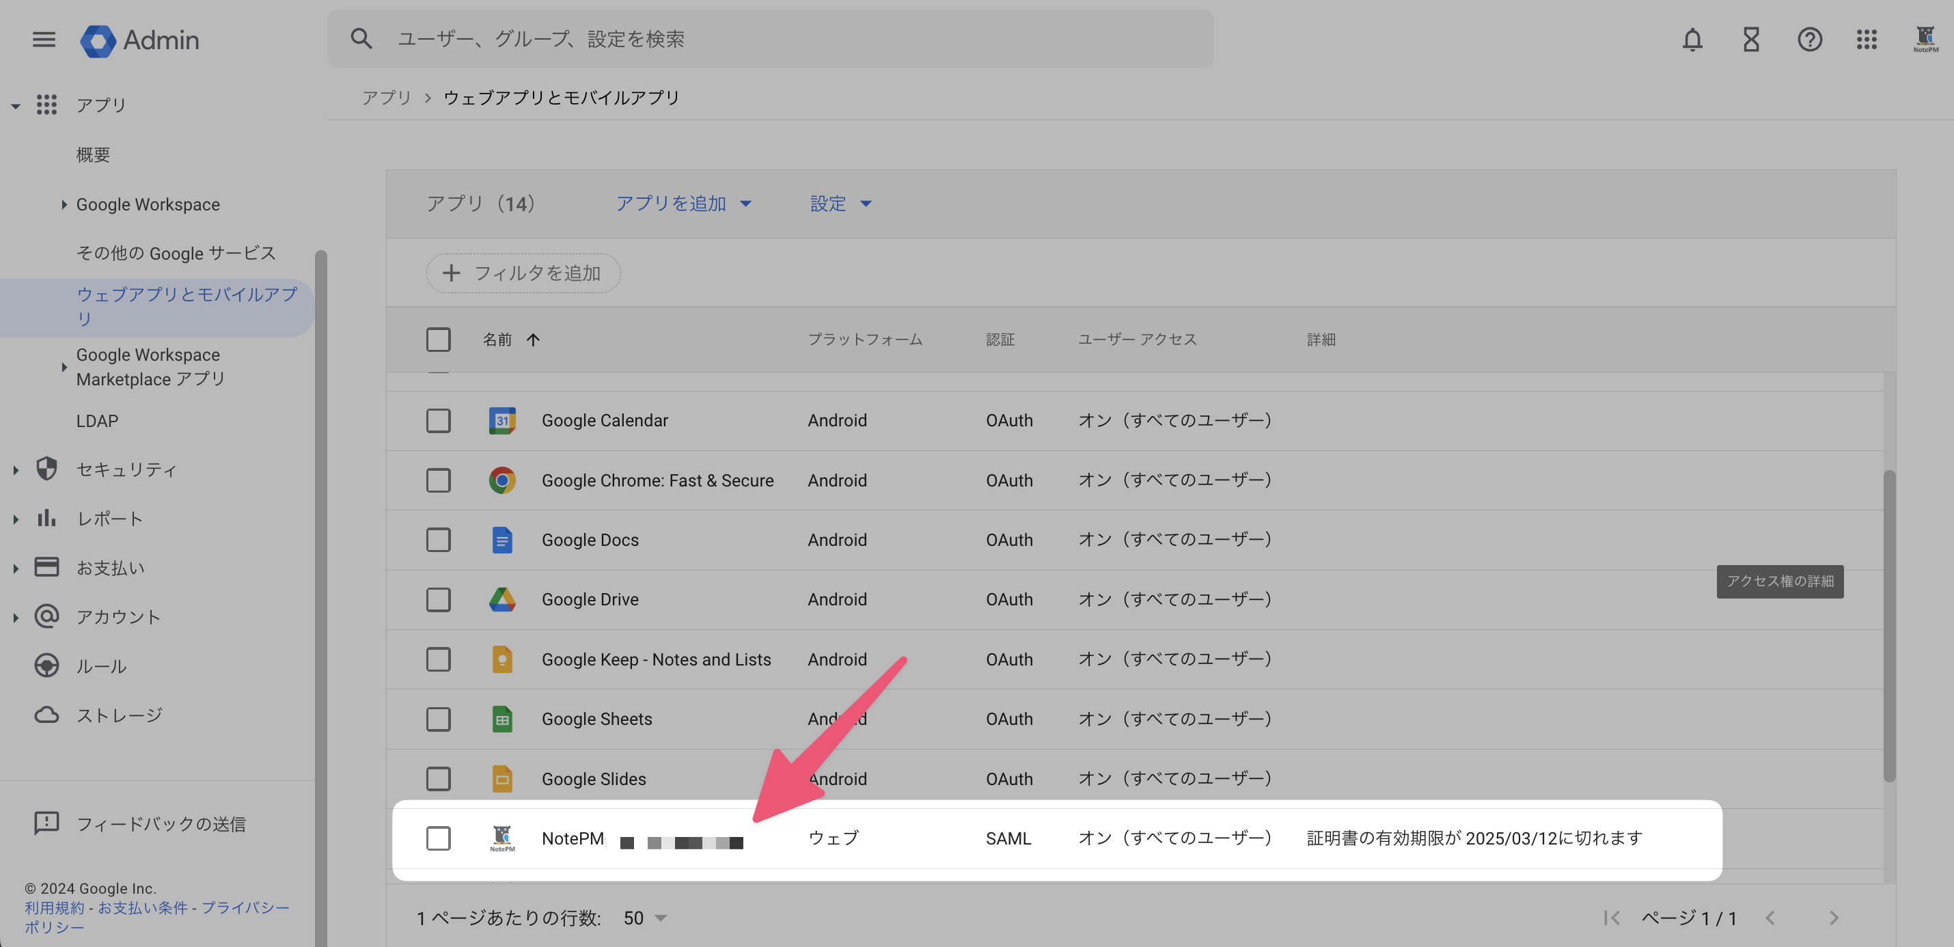
Task: Click the Google Chrome: Fast & Secure name
Action: (x=658, y=480)
